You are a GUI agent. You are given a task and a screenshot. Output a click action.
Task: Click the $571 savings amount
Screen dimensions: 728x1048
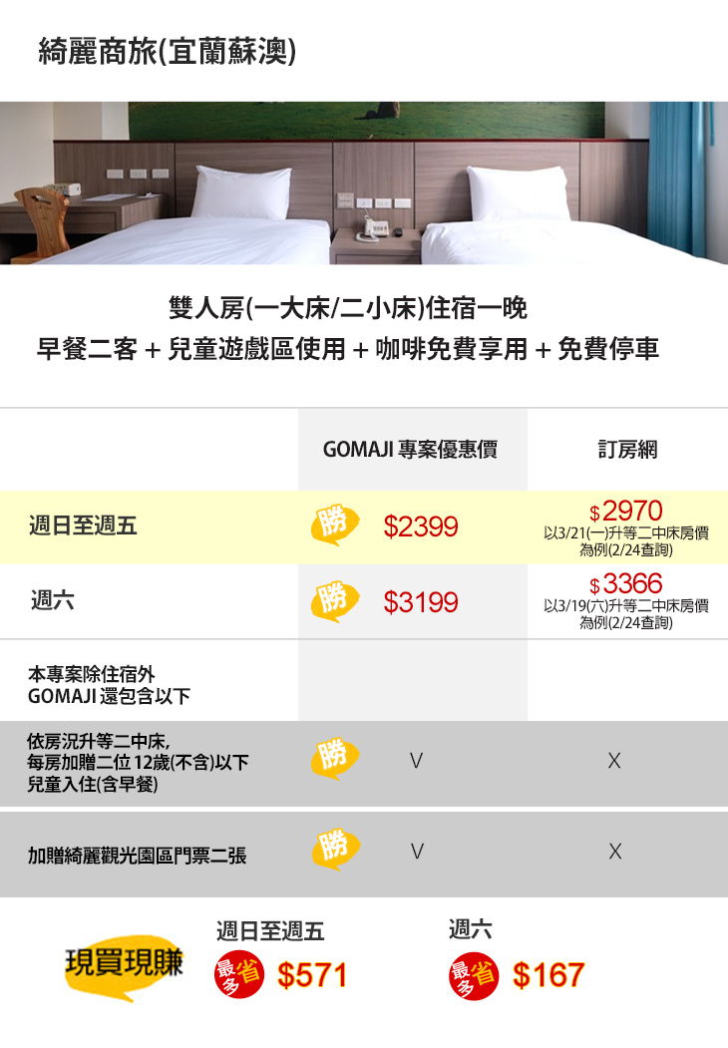click(312, 975)
